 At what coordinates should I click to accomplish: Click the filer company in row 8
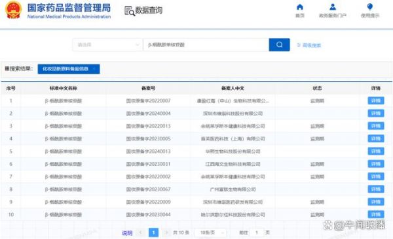pyautogui.click(x=233, y=189)
